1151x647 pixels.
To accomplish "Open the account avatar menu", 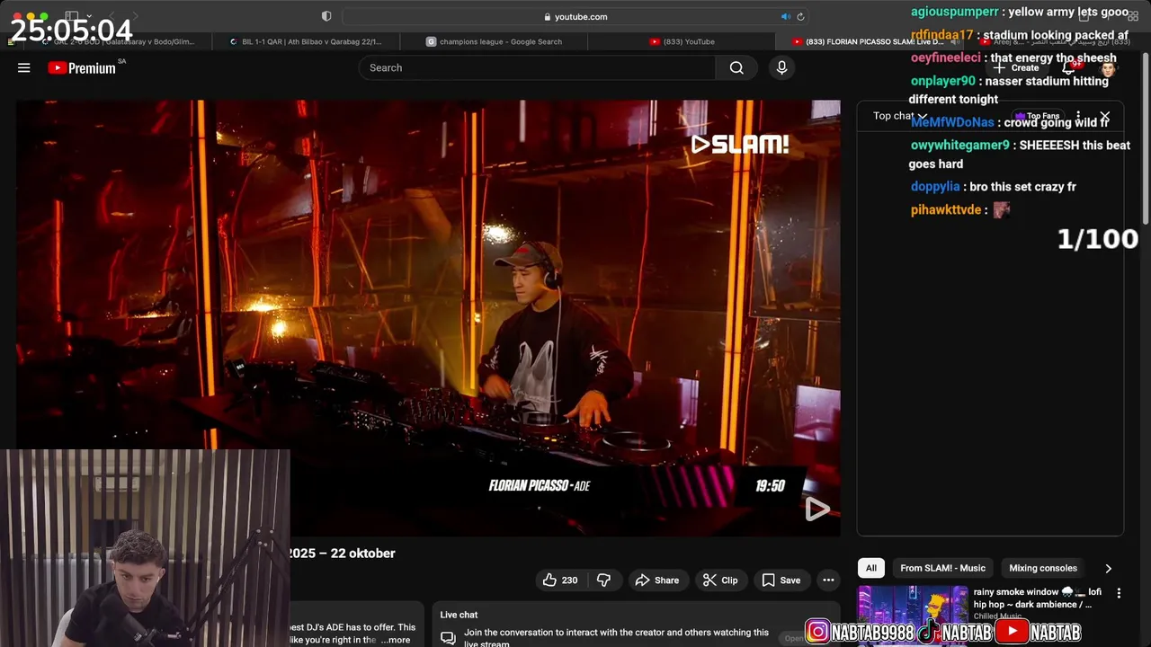I will [x=1108, y=68].
